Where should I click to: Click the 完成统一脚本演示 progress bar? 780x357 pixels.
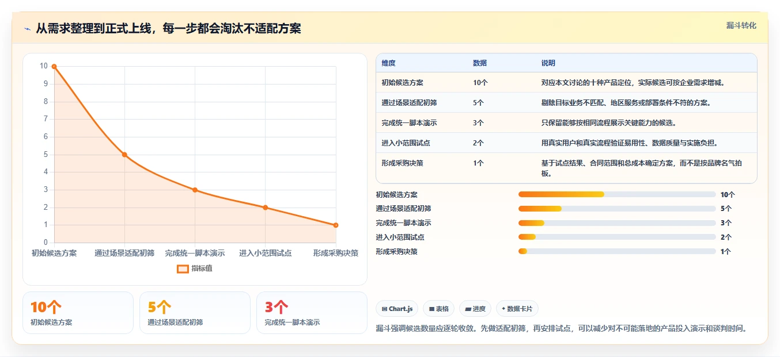point(617,223)
